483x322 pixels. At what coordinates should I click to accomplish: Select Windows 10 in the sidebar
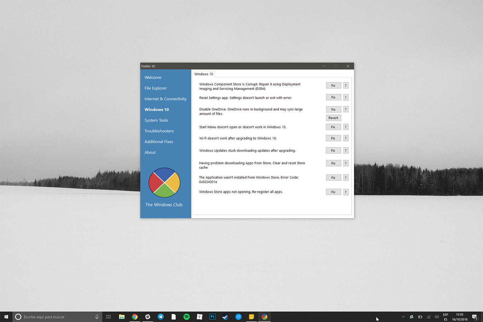[157, 110]
